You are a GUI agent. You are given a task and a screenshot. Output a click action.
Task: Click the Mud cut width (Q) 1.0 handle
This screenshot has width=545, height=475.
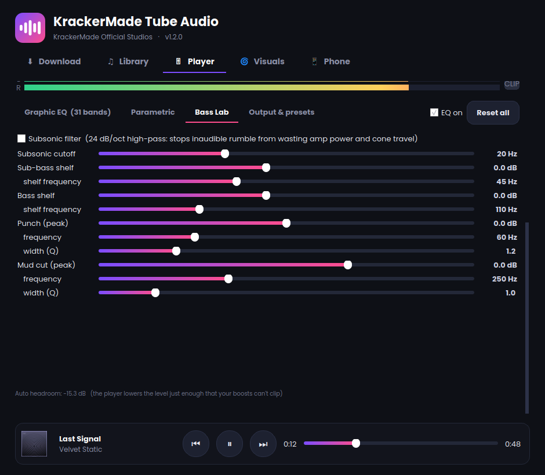point(155,293)
